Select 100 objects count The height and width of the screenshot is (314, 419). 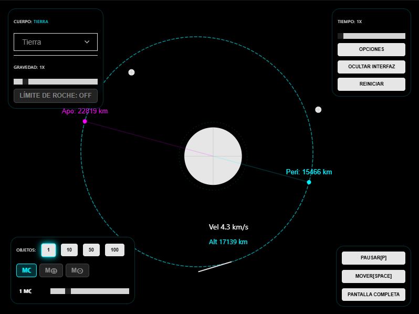(x=114, y=250)
